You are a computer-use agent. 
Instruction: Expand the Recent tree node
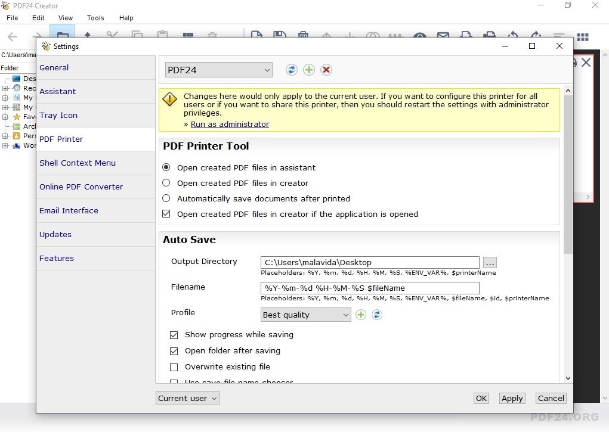[5, 88]
